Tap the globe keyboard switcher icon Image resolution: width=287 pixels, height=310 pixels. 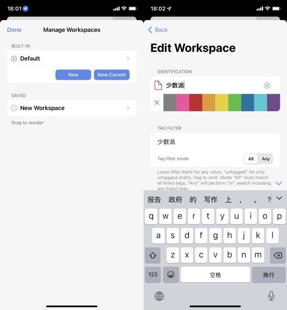click(x=159, y=296)
